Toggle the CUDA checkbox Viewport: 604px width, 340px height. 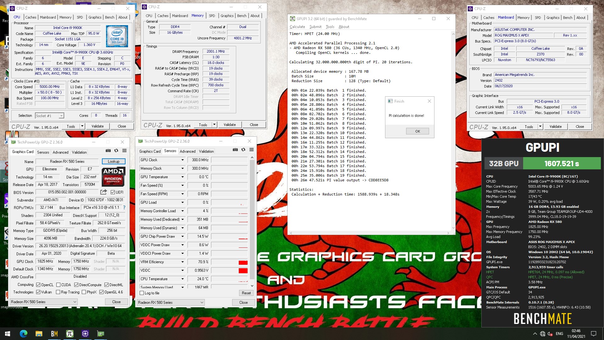pos(58,285)
